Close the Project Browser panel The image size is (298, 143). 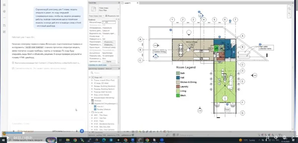[119, 69]
